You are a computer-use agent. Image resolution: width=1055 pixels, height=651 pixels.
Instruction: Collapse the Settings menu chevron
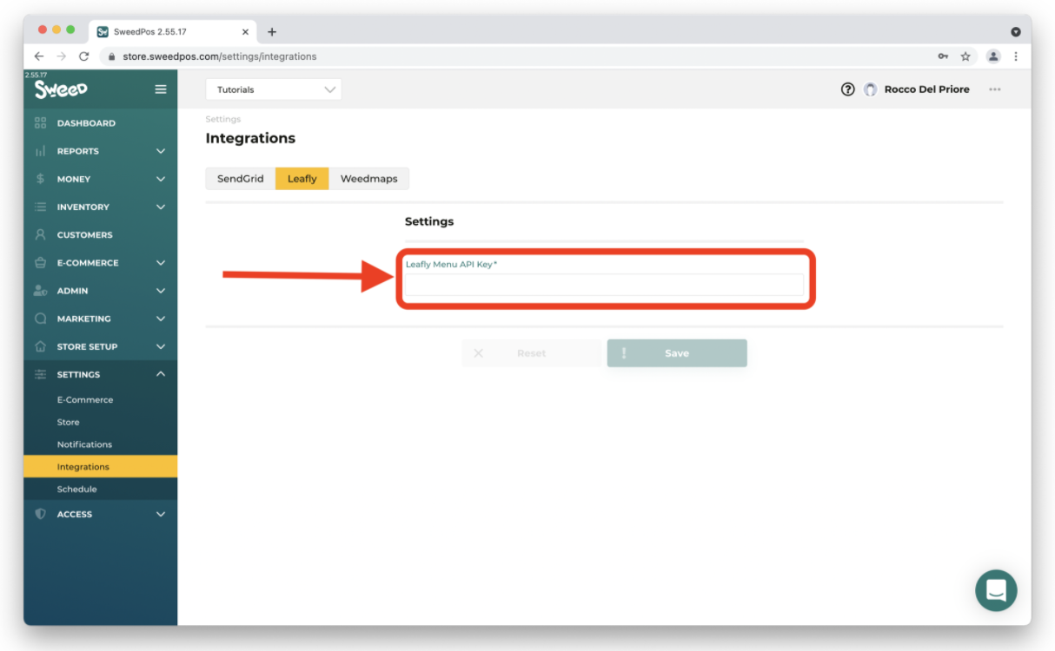click(x=161, y=374)
